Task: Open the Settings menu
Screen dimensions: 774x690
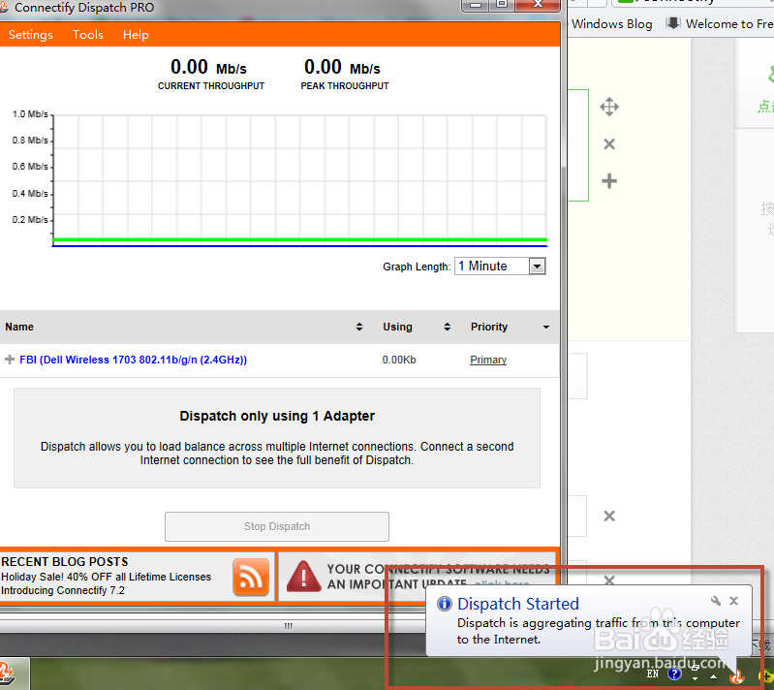Action: click(x=31, y=35)
